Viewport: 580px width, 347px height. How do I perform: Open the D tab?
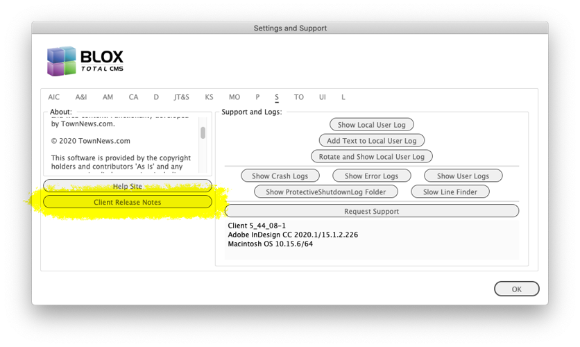156,97
